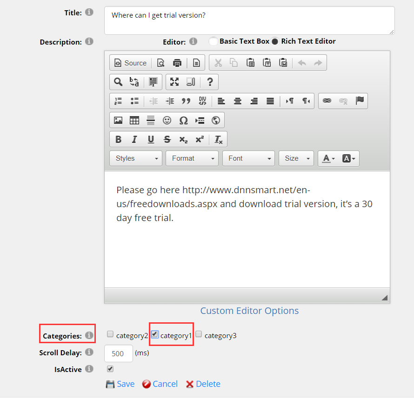Screen dimensions: 414x398
Task: Select the Rich Text Editor radio
Action: click(x=275, y=42)
